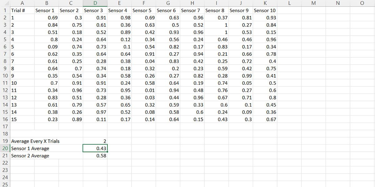Select column header A
Screen dimensions: 375x187
(x=22, y=3)
